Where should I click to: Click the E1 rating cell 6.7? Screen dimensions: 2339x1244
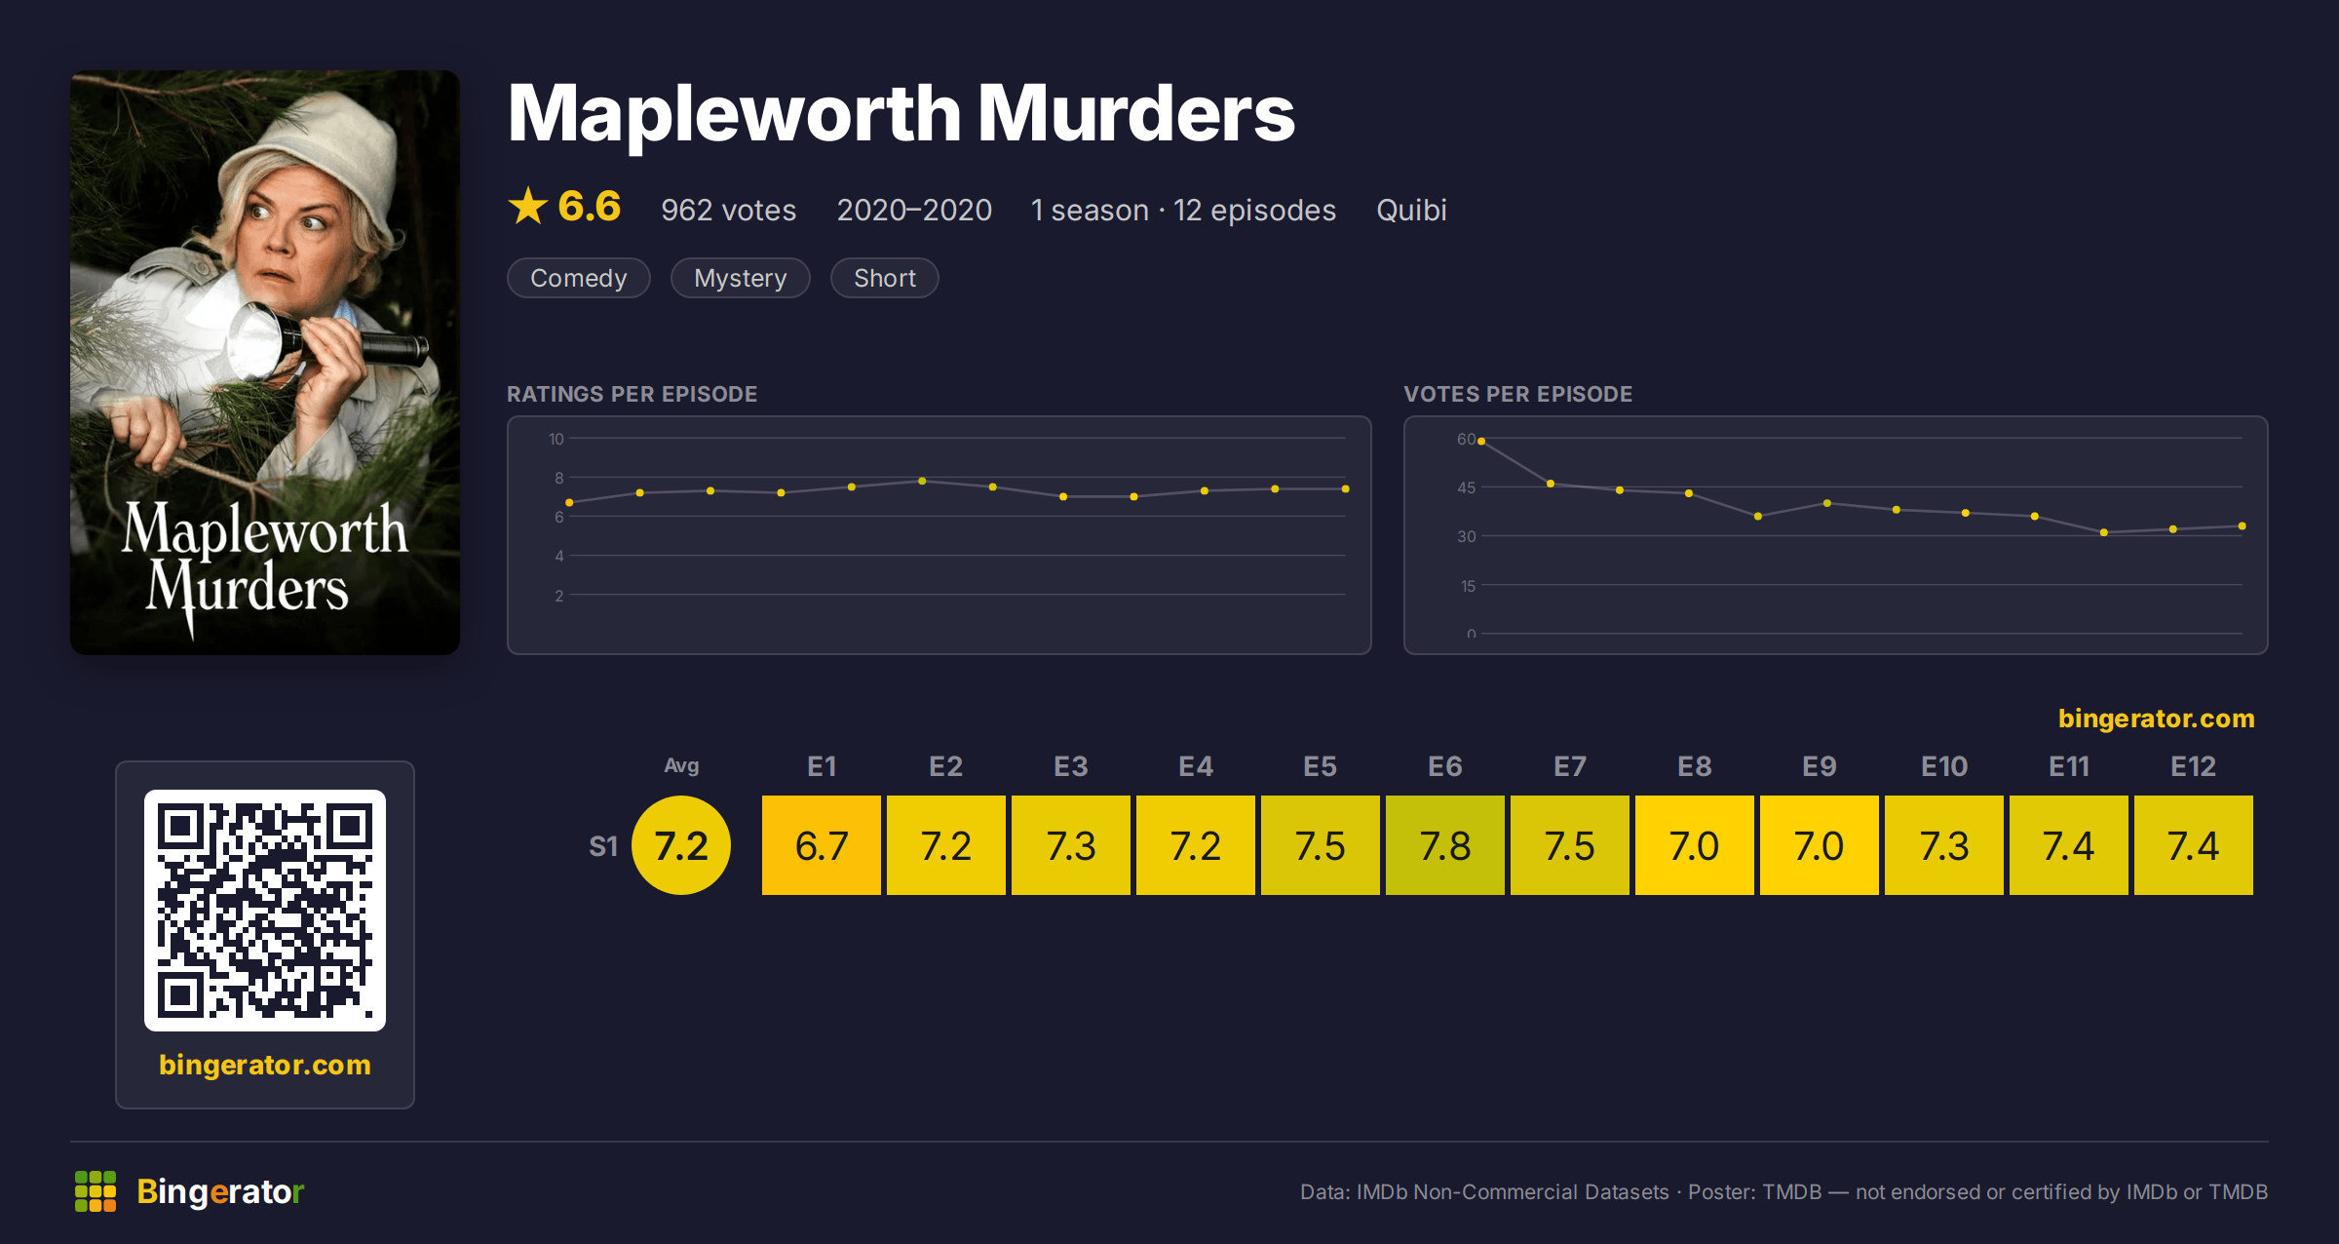point(822,845)
